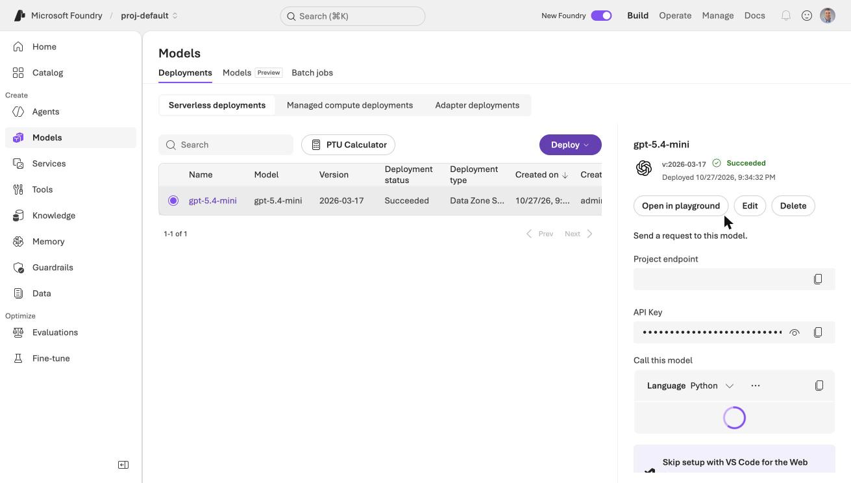The image size is (851, 483).
Task: Focus the deployments Search field
Action: 226,145
